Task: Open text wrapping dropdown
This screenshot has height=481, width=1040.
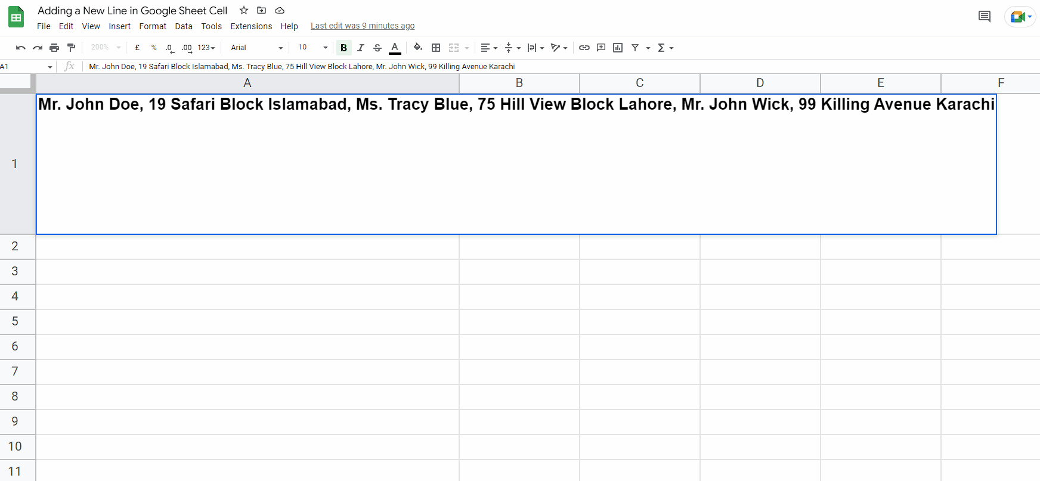Action: click(x=536, y=48)
